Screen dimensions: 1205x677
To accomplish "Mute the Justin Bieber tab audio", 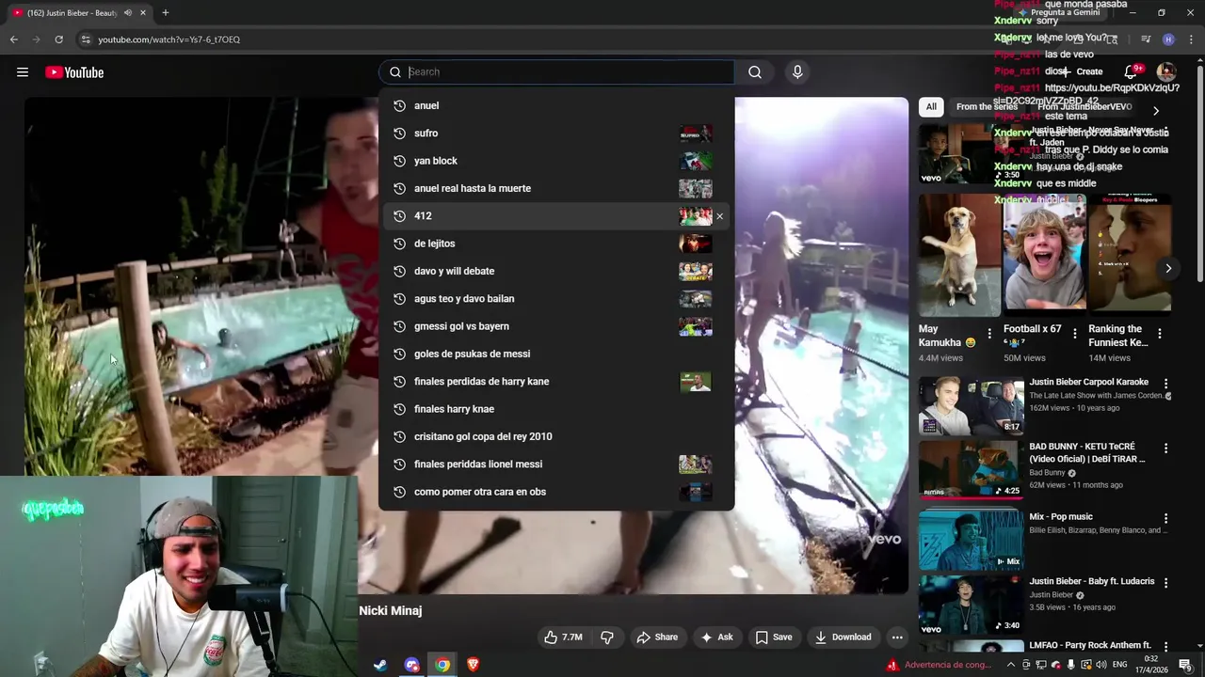I will [x=128, y=13].
